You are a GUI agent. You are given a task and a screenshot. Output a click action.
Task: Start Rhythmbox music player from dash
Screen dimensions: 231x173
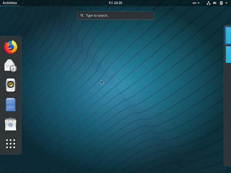pos(10,85)
